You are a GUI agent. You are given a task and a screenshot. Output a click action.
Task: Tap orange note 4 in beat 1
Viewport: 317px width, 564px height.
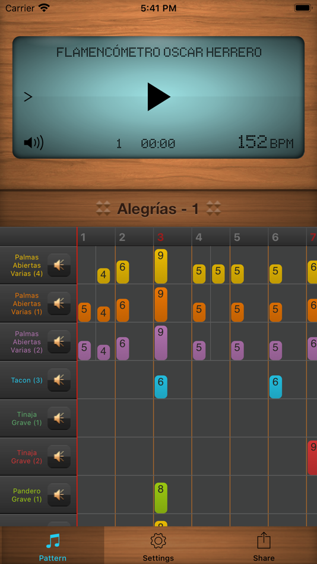[x=104, y=314]
